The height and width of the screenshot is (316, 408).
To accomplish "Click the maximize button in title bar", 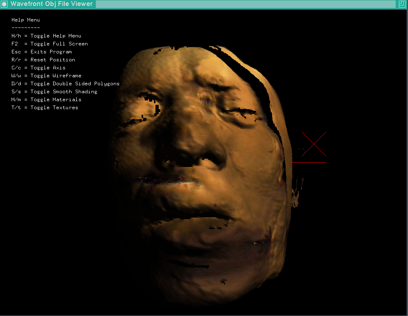I will coord(402,4).
